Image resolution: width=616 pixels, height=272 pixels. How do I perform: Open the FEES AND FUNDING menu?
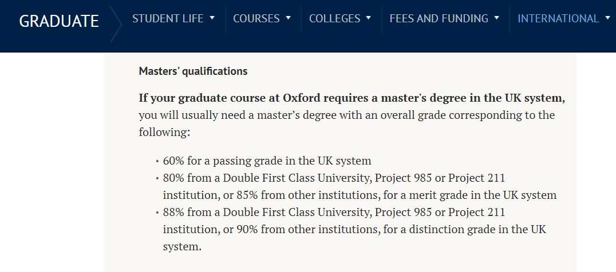click(439, 18)
